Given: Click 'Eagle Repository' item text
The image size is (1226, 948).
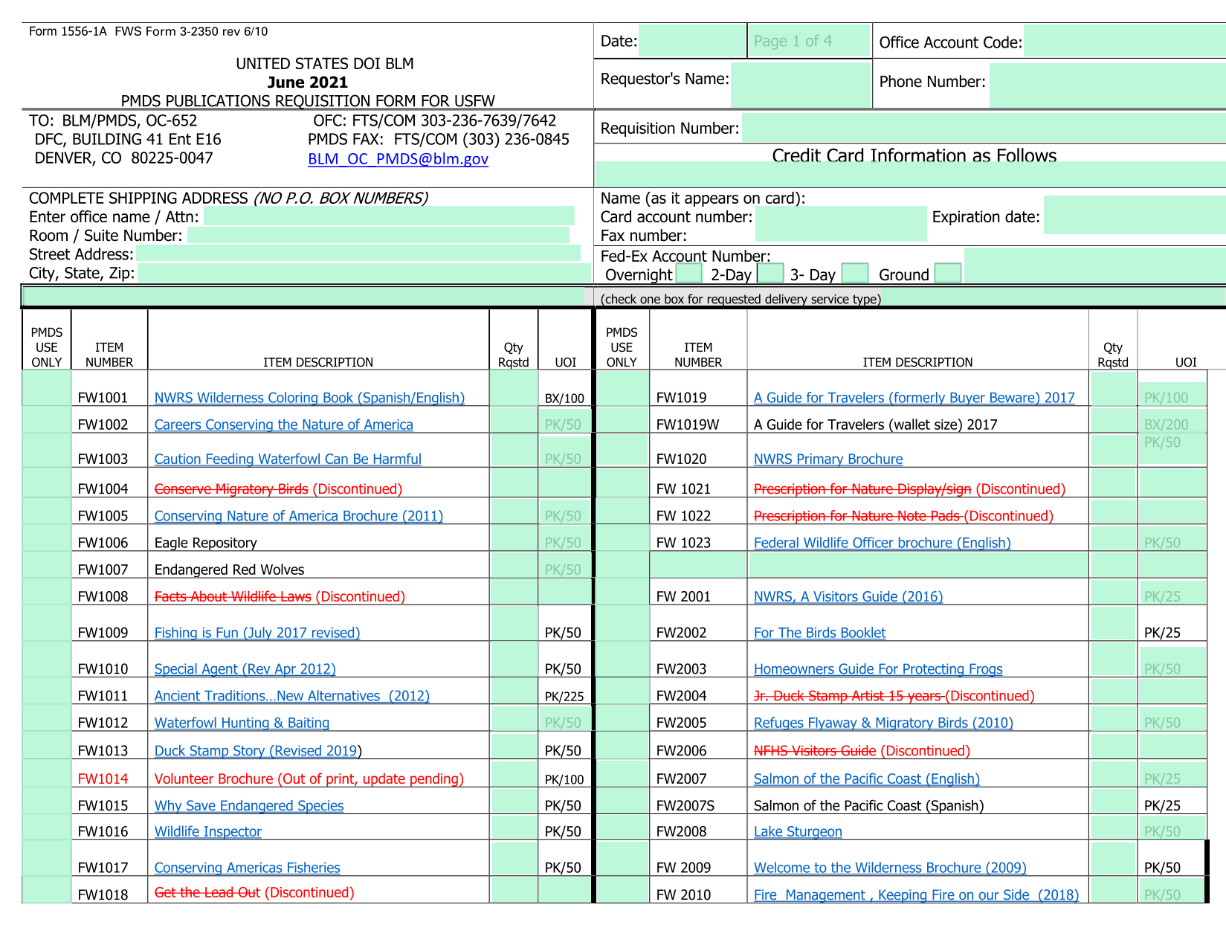Looking at the screenshot, I should click(206, 544).
